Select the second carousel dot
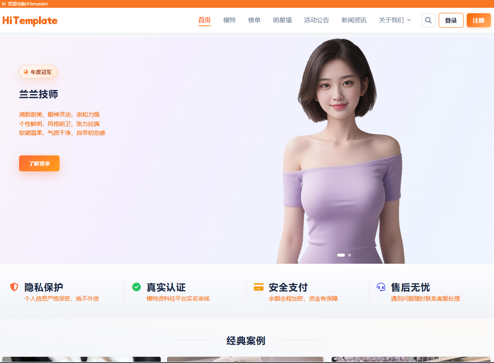The image size is (494, 363). (349, 255)
